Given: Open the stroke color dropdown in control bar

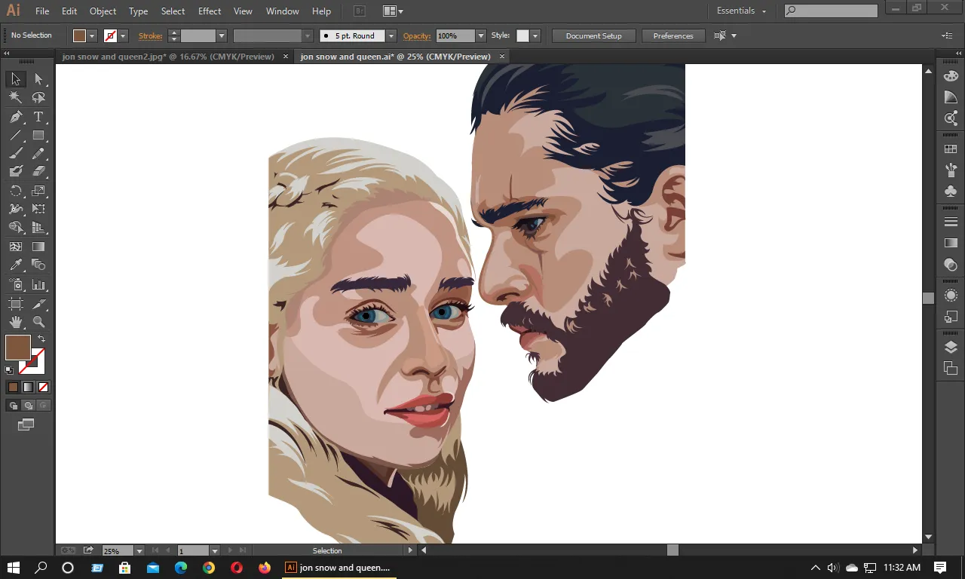Looking at the screenshot, I should 124,36.
